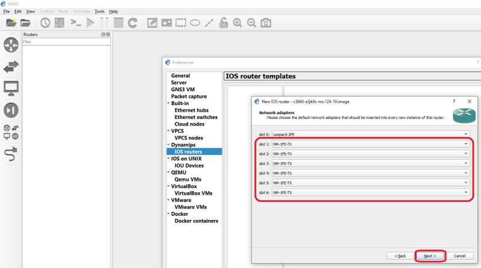
Task: Open console to all devices icon
Action: click(x=76, y=23)
